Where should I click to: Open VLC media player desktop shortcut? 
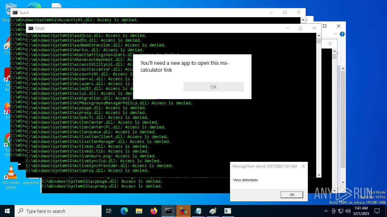11,177
